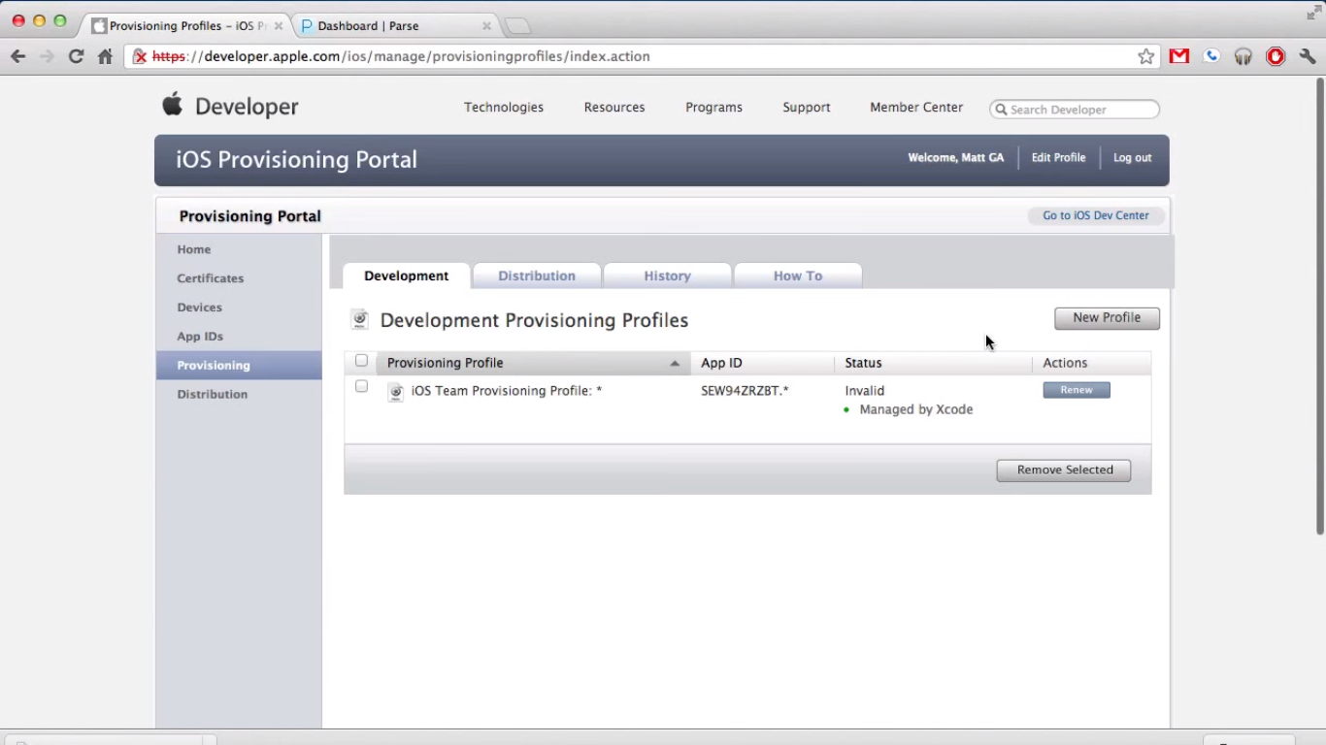Click the Remove Selected button
The image size is (1326, 745).
[1064, 470]
